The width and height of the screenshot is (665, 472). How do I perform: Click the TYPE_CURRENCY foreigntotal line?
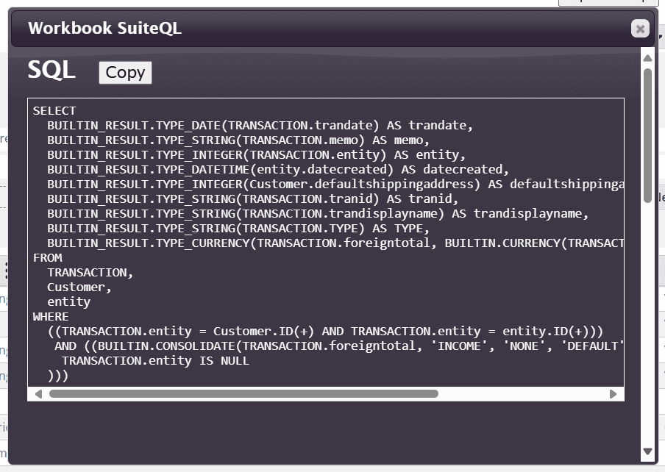pyautogui.click(x=335, y=243)
